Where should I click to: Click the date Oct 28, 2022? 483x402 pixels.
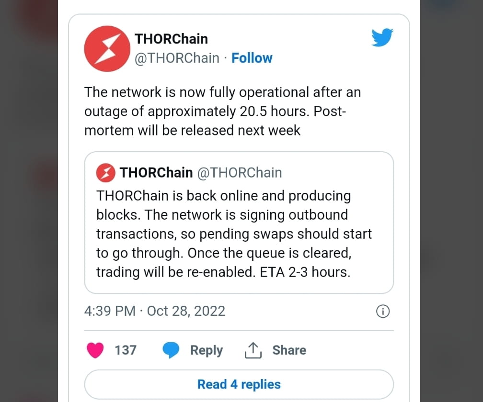(186, 311)
